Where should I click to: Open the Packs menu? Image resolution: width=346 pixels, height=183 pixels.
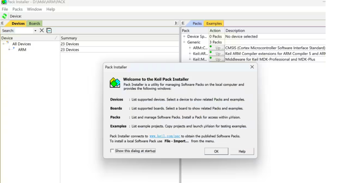18,9
